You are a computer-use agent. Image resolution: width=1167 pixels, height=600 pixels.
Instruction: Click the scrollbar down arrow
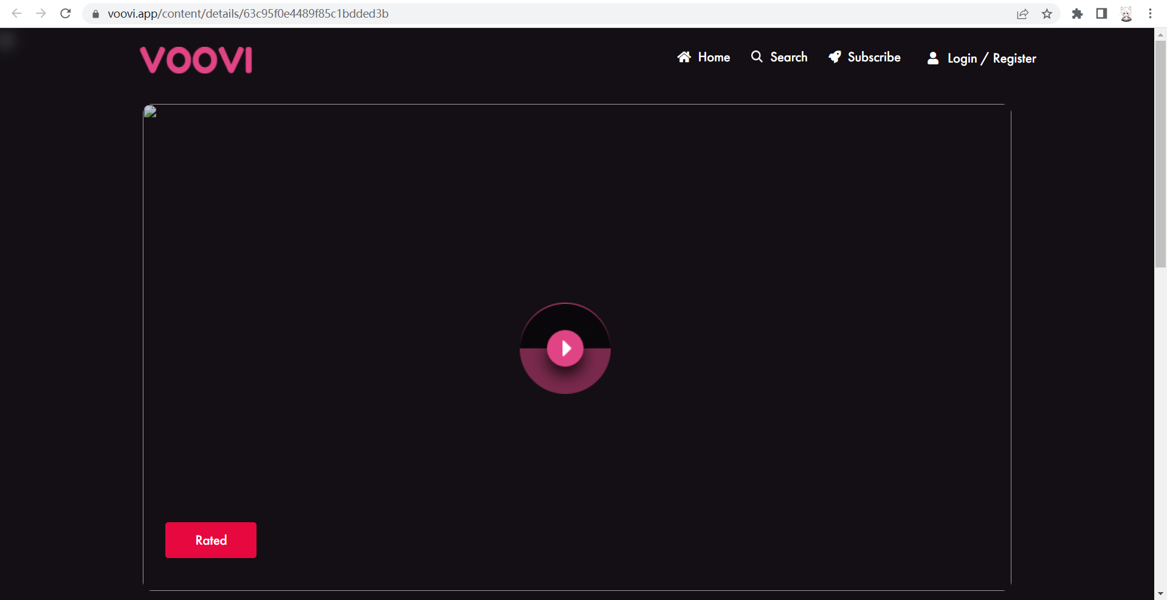point(1160,593)
